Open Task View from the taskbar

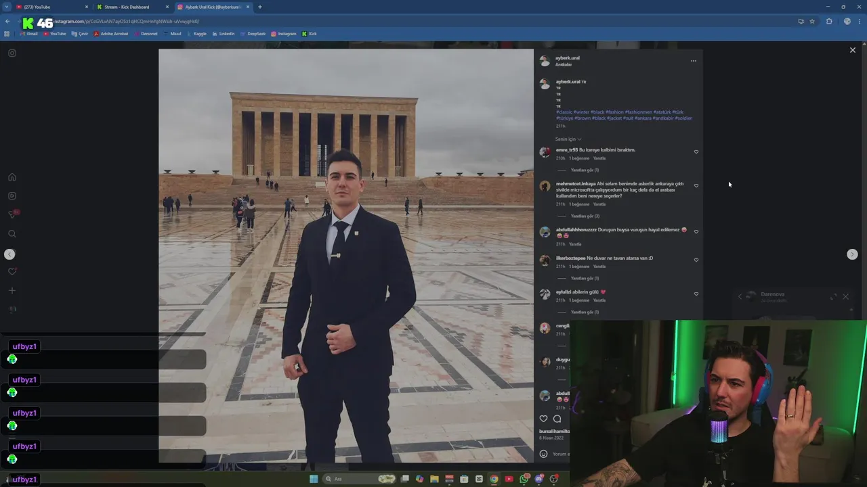tap(405, 479)
